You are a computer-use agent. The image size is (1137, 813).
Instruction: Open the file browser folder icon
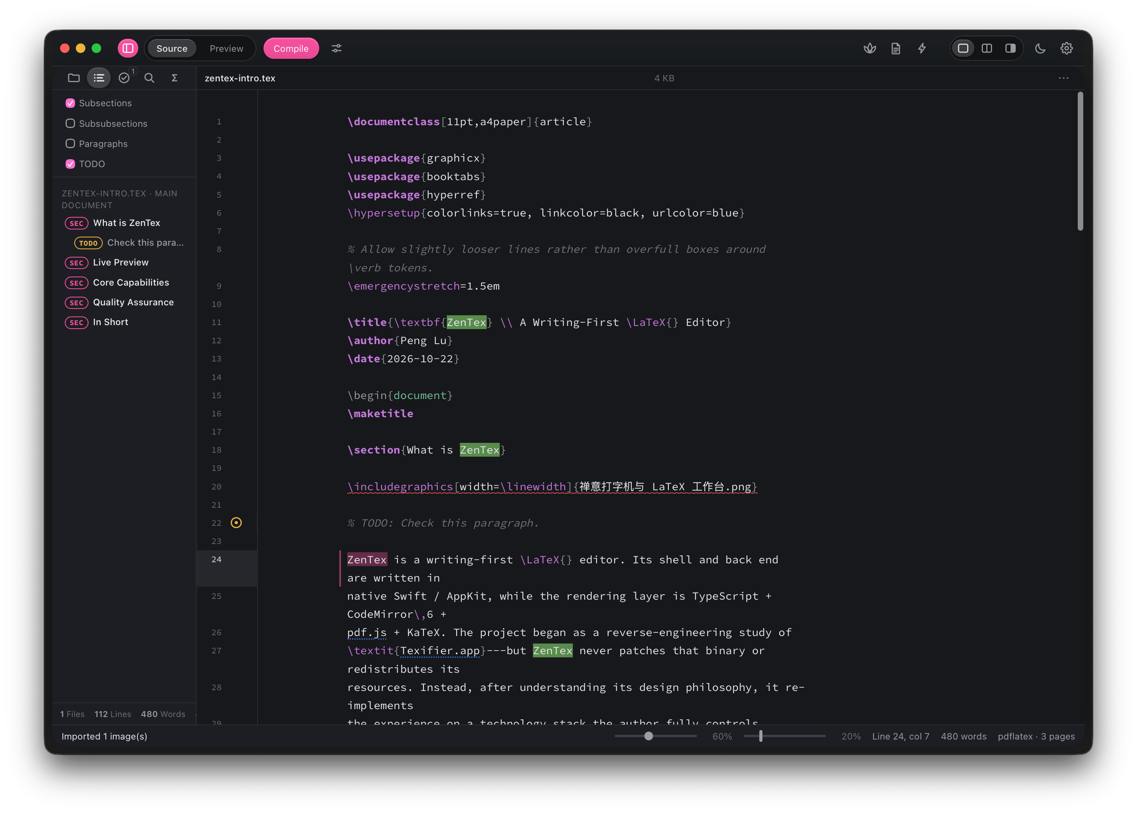[73, 77]
